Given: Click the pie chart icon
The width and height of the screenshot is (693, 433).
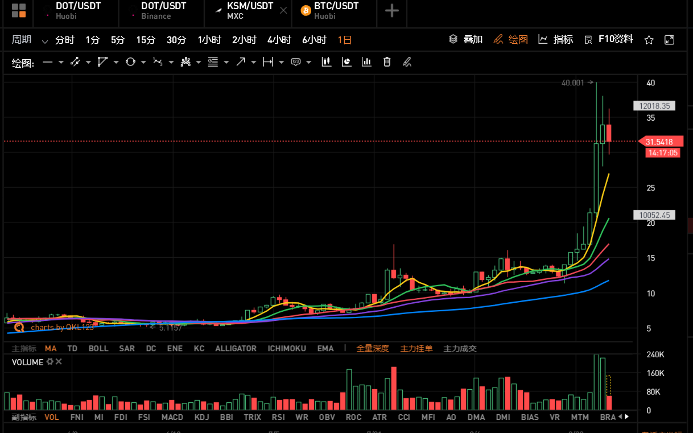Looking at the screenshot, I should pyautogui.click(x=346, y=62).
